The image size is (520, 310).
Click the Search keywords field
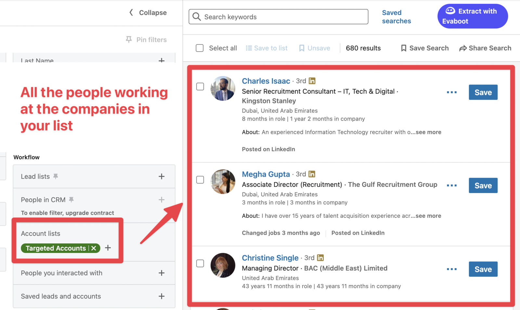[x=278, y=17]
